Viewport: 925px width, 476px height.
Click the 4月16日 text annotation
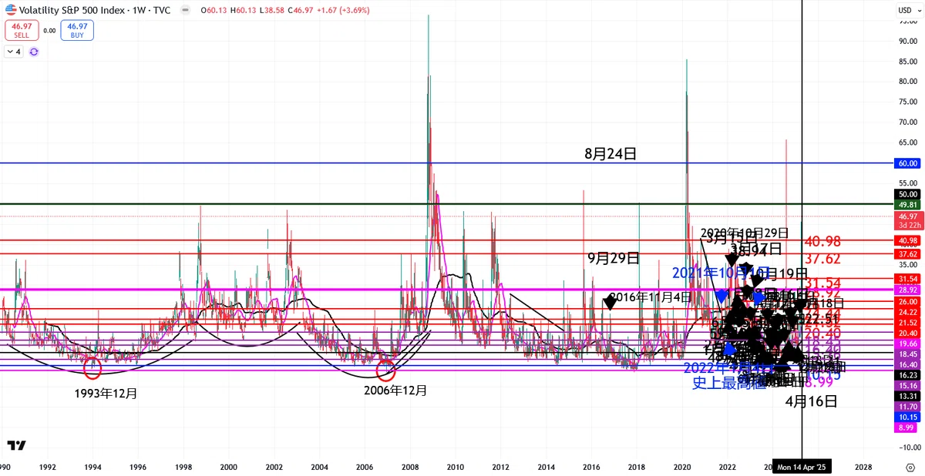(x=811, y=401)
